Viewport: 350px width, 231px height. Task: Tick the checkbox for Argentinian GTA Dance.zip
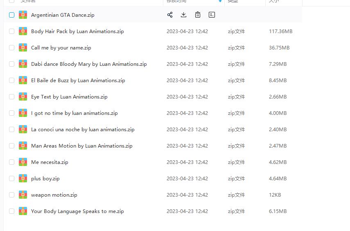(11, 15)
